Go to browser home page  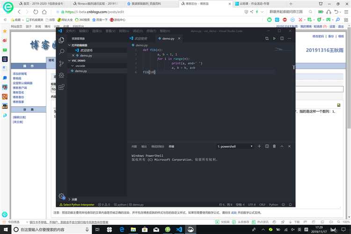(44, 12)
